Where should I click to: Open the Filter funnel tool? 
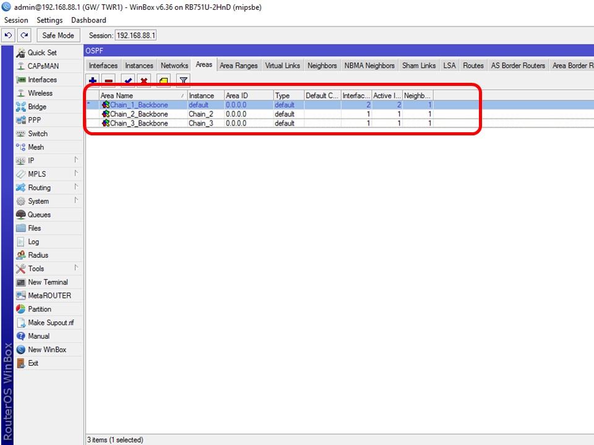(x=183, y=80)
